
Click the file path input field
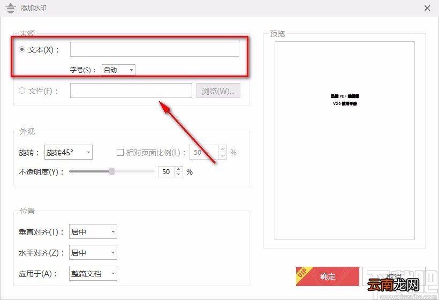click(131, 91)
